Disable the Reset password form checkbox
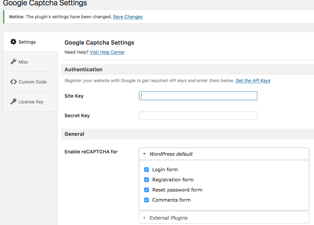The height and width of the screenshot is (225, 314). [147, 190]
